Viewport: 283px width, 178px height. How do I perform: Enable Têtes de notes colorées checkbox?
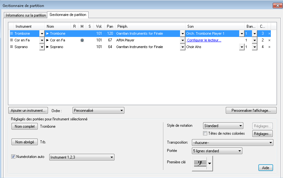pyautogui.click(x=205, y=133)
